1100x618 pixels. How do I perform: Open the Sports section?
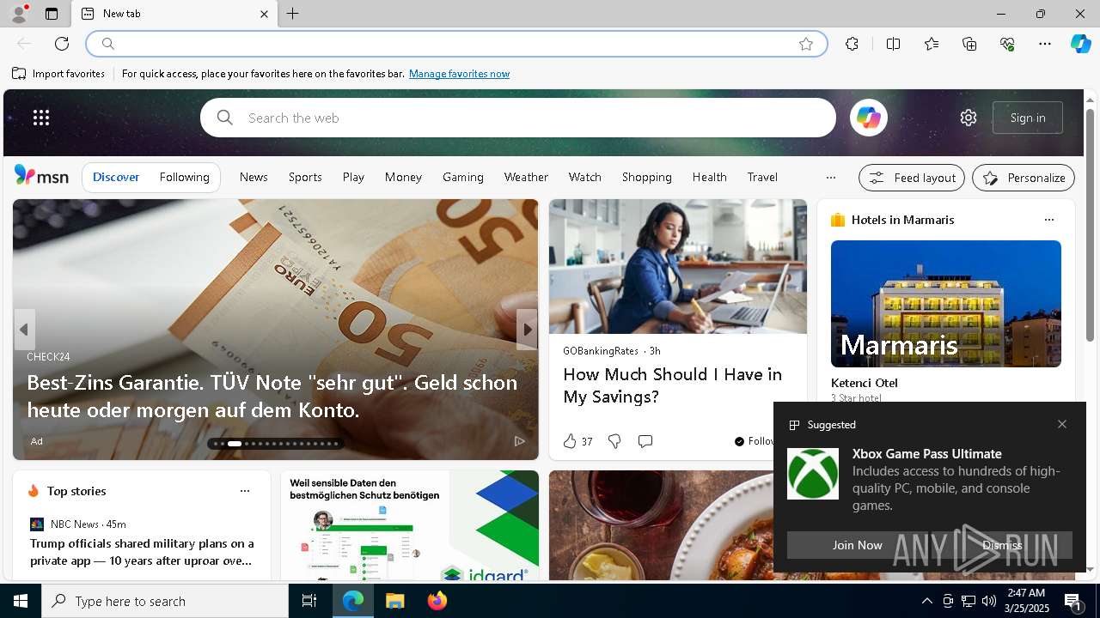[x=305, y=177]
